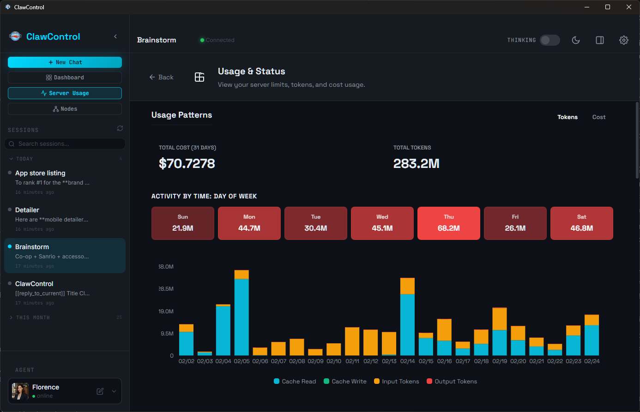This screenshot has height=412, width=640.
Task: Select the Tokens tab
Action: (568, 117)
